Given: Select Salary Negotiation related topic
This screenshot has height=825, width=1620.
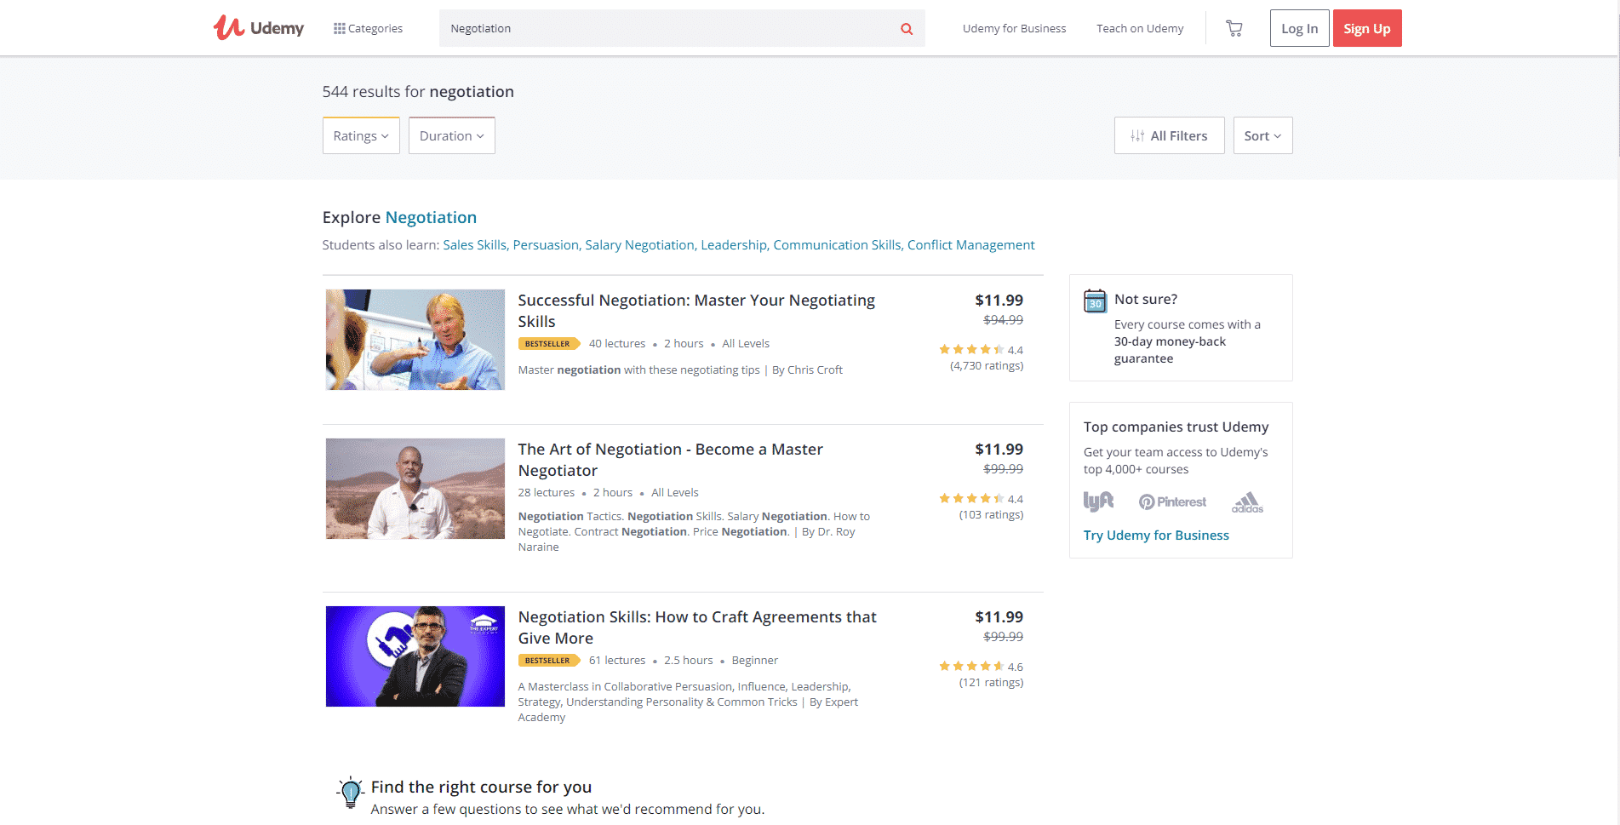Looking at the screenshot, I should coord(641,244).
